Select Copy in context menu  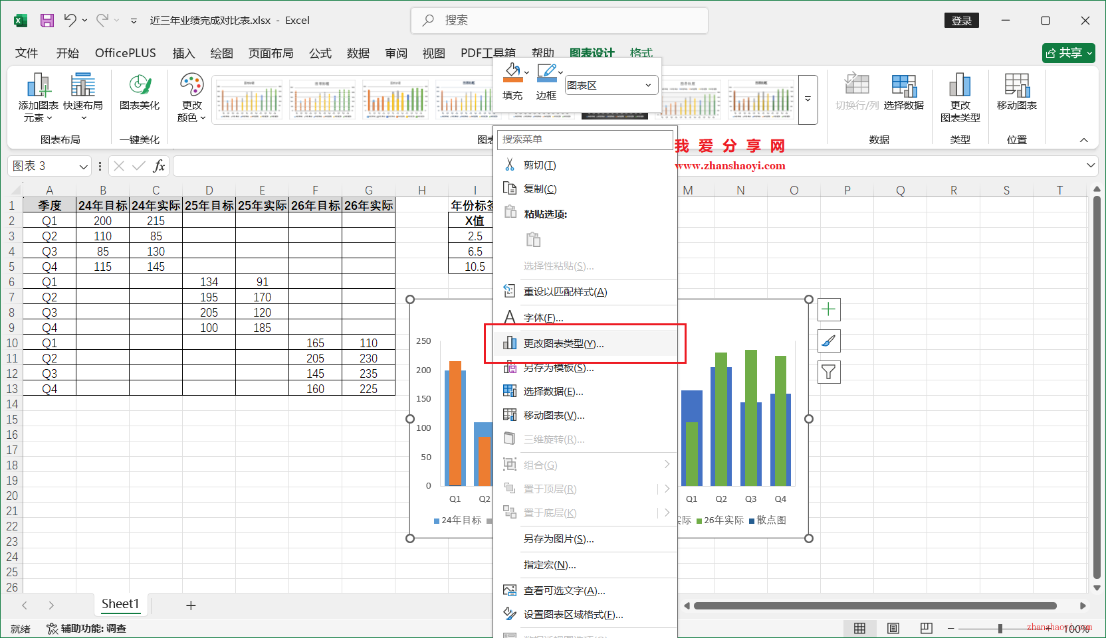coord(585,189)
